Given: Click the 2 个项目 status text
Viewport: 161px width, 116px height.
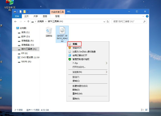Looking at the screenshot, I should [x=18, y=110].
